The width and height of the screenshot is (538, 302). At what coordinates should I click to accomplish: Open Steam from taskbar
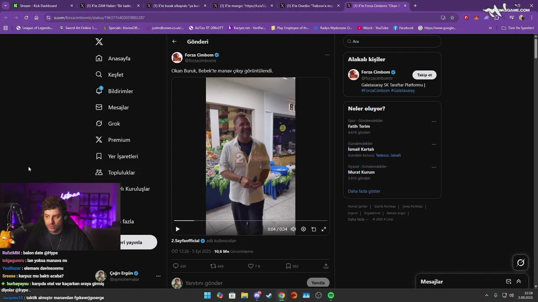pyautogui.click(x=269, y=295)
